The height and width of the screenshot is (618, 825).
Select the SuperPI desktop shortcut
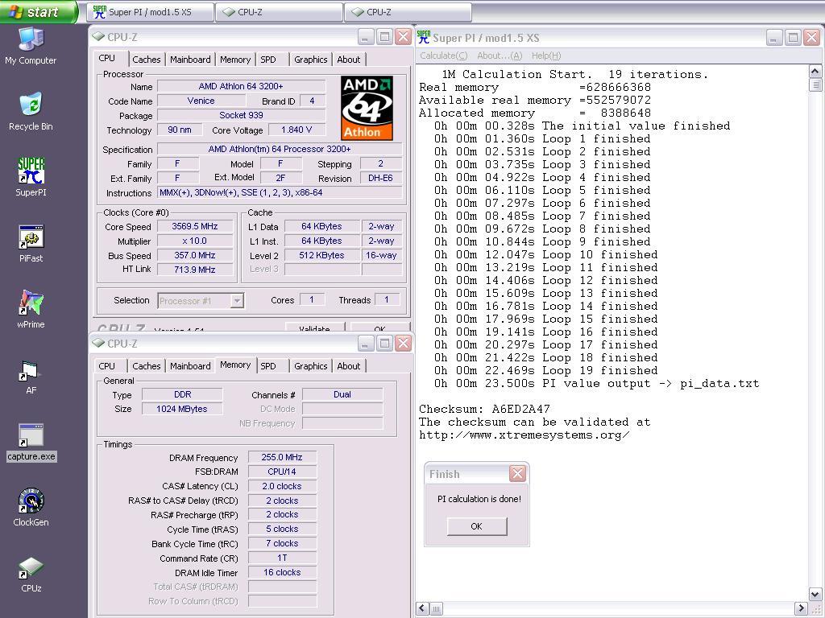[31, 177]
